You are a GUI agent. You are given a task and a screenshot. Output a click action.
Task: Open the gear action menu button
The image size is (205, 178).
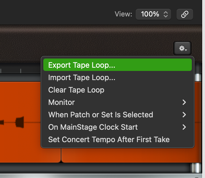182,48
